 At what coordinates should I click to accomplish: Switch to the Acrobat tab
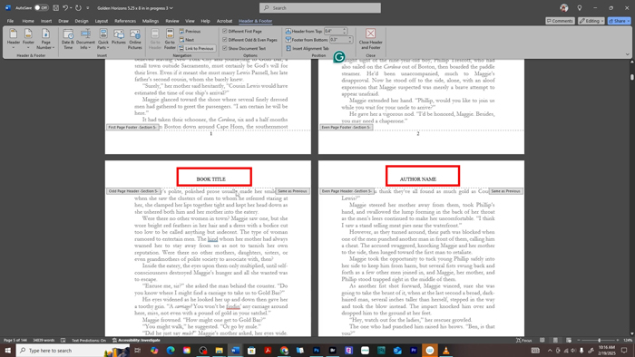224,21
